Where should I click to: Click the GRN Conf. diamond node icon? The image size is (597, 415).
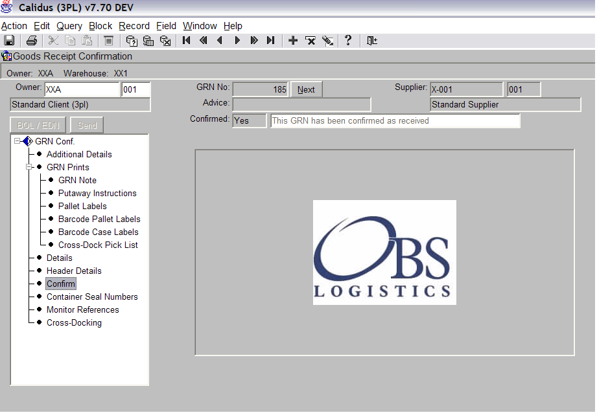[28, 142]
